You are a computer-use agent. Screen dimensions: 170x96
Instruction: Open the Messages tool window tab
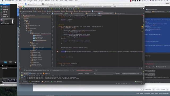(x=46, y=82)
